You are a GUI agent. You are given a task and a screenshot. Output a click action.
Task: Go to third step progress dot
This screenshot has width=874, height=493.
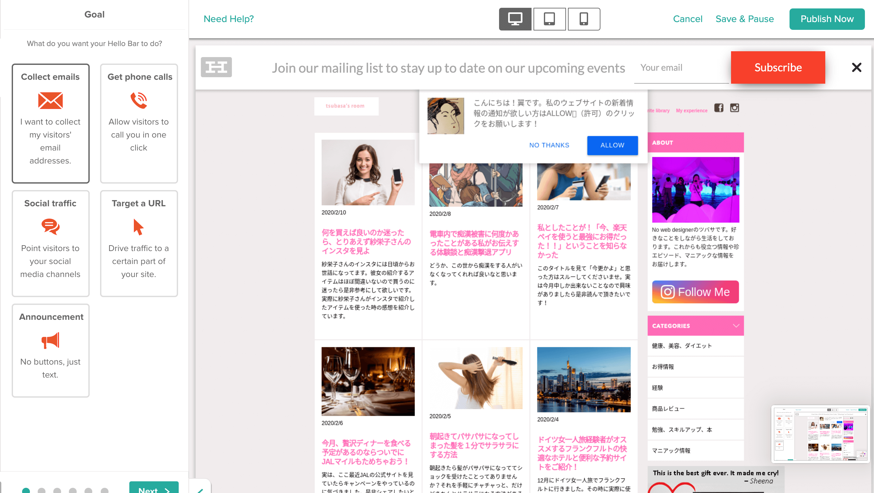57,490
